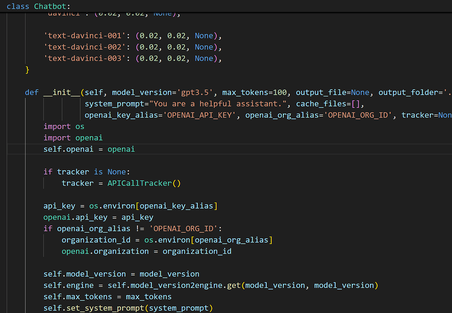Click the sticky 'class Chatbot:' header line

tap(38, 6)
